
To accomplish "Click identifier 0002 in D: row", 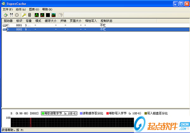I will tap(19, 29).
